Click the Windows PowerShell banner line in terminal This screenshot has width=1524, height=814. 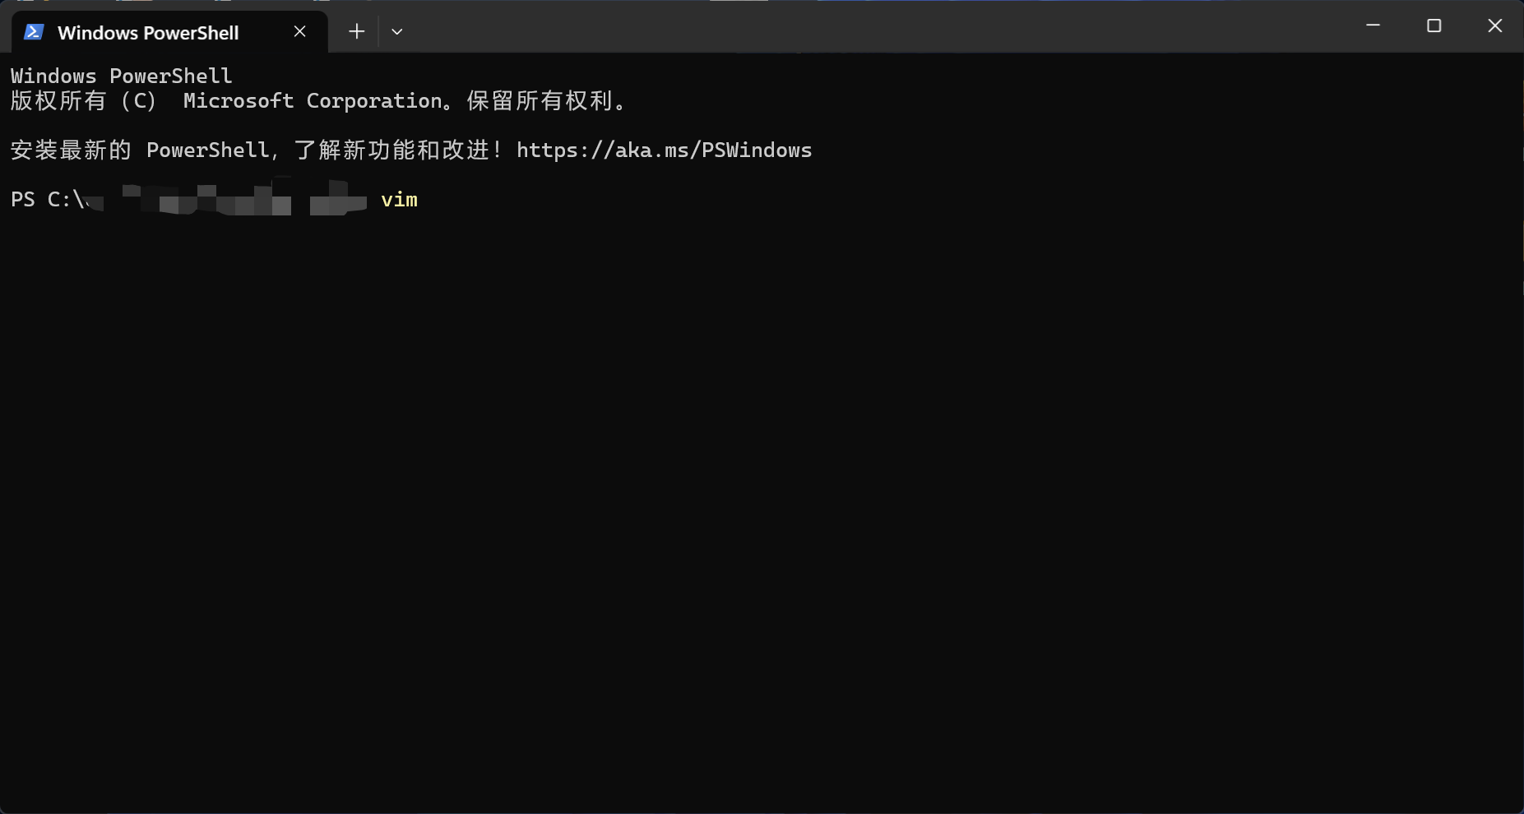point(122,76)
